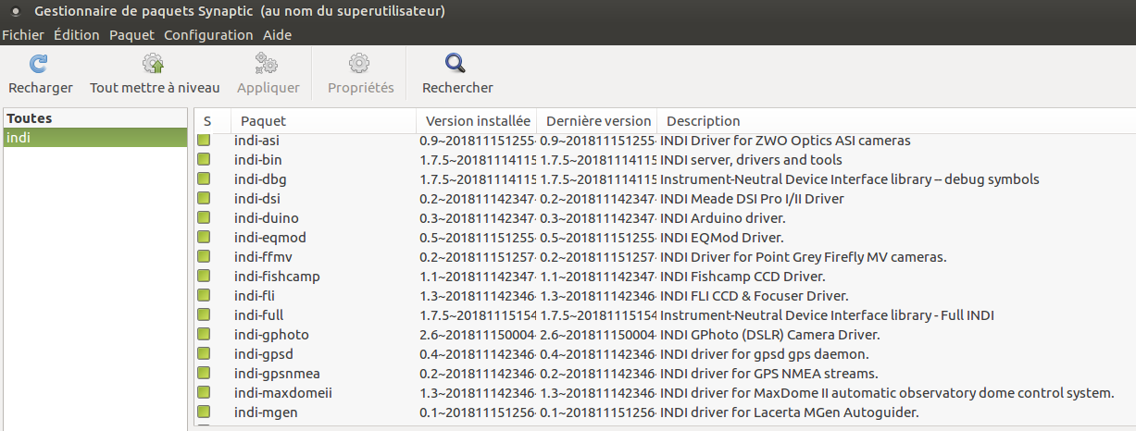Image resolution: width=1136 pixels, height=431 pixels.
Task: Sort by Paquet column header
Action: tap(263, 121)
